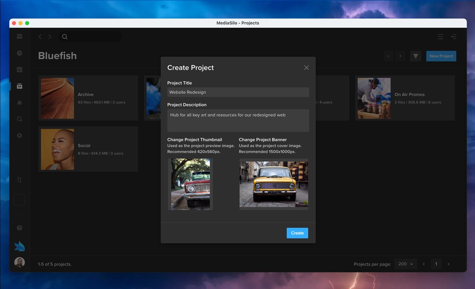
Task: Go forward with the right chevron
Action: tap(50, 37)
